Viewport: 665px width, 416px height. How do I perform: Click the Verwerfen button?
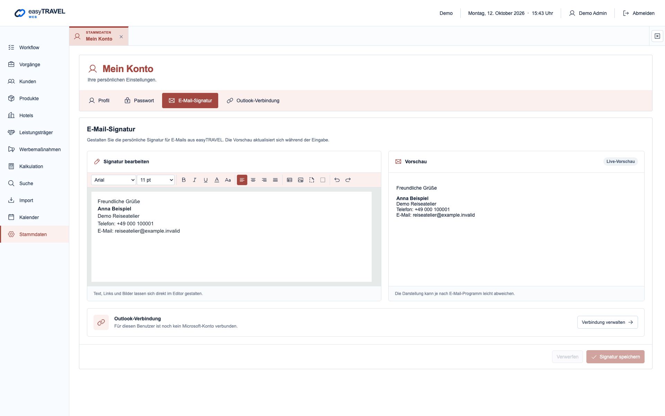(x=567, y=357)
